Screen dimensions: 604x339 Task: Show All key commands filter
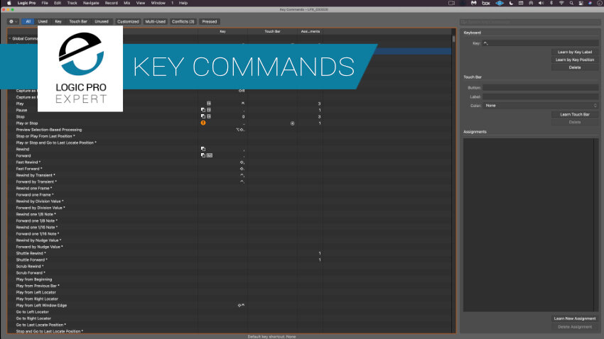[28, 21]
